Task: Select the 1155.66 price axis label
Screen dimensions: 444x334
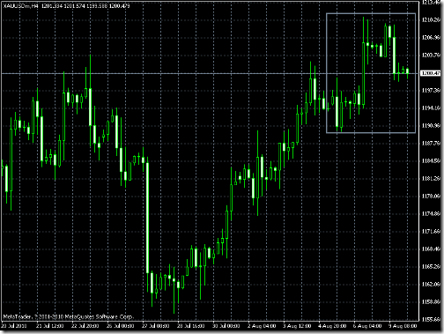Action: coord(431,319)
